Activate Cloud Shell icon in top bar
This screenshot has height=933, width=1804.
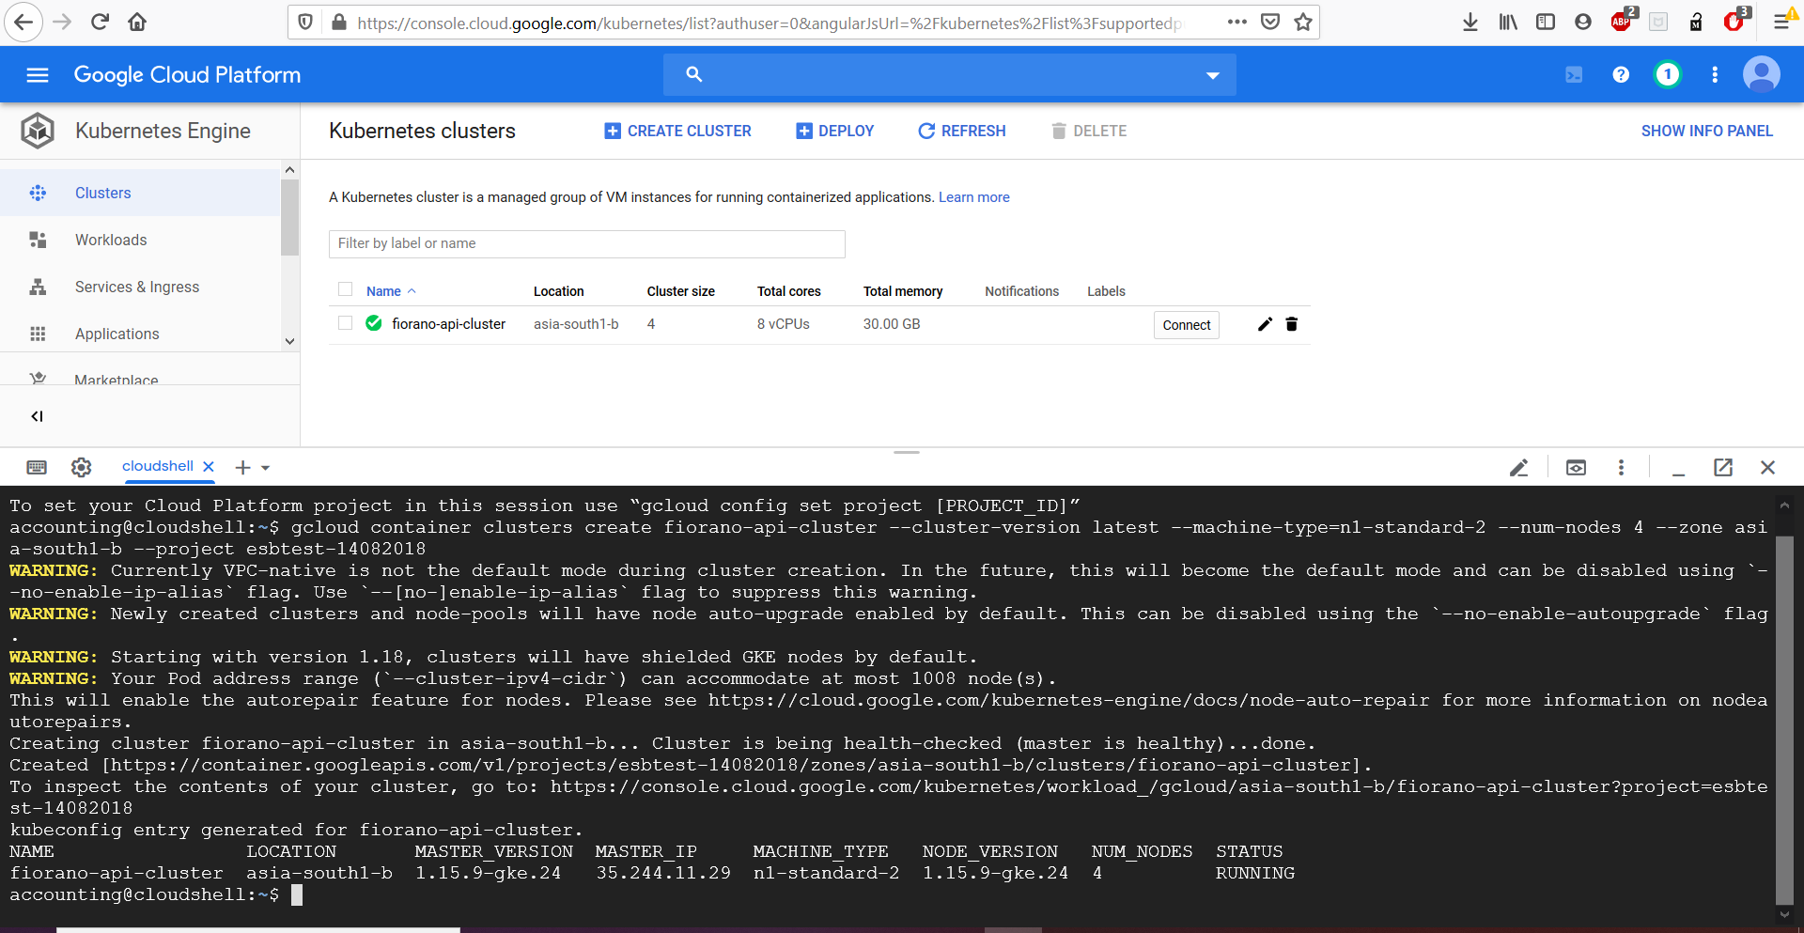coord(1574,75)
